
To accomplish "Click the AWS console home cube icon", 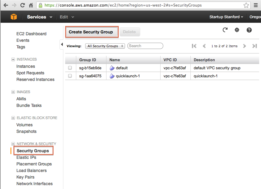I will pos(14,17).
